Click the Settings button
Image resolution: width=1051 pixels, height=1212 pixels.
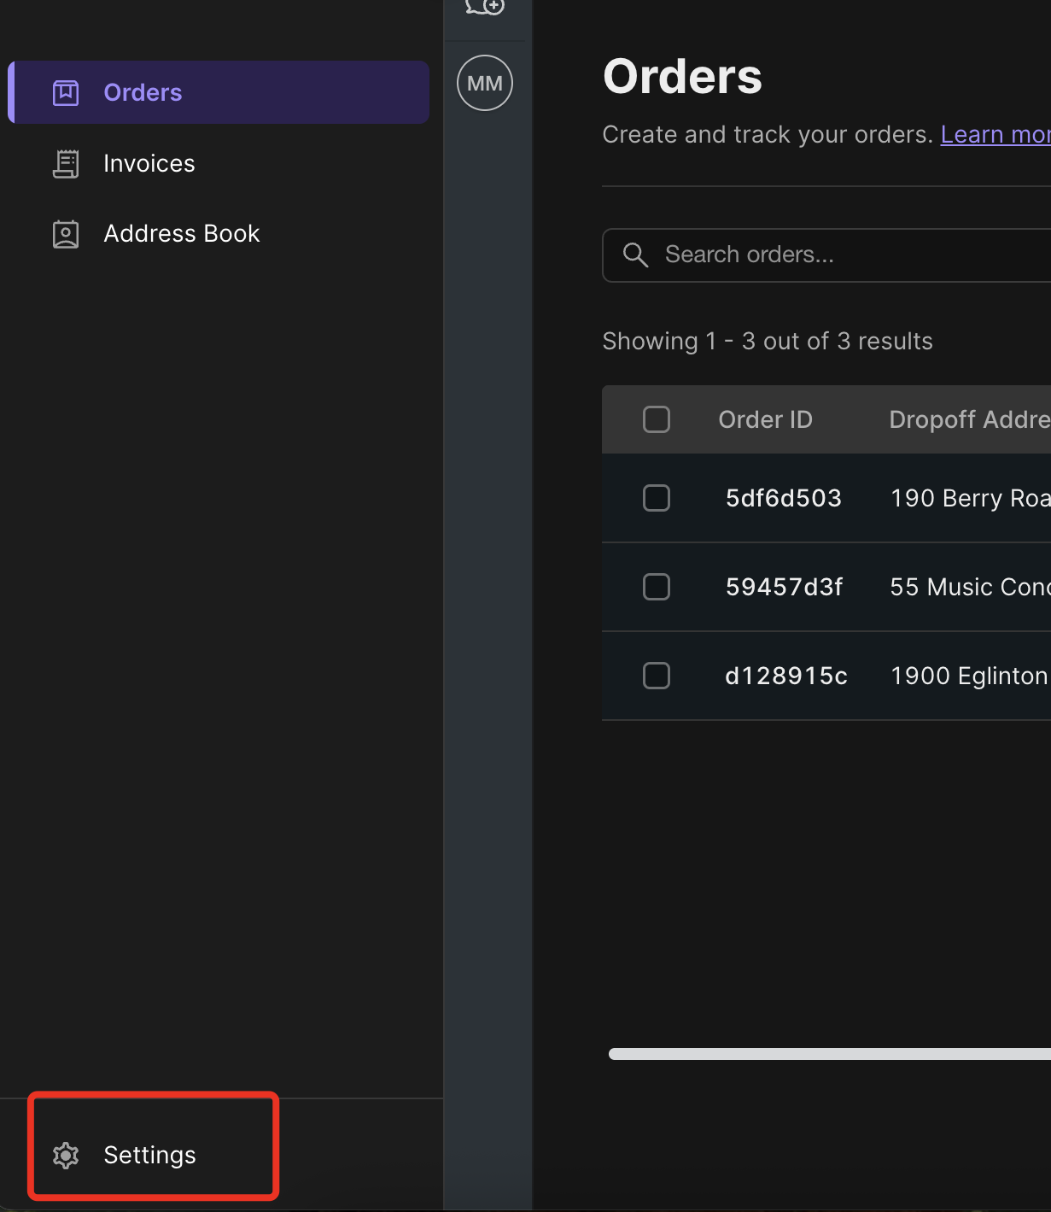tap(149, 1156)
